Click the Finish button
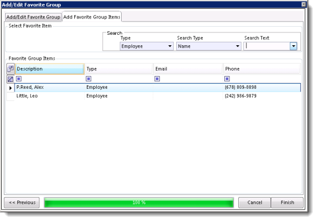This screenshot has height=221, width=317. [x=287, y=202]
